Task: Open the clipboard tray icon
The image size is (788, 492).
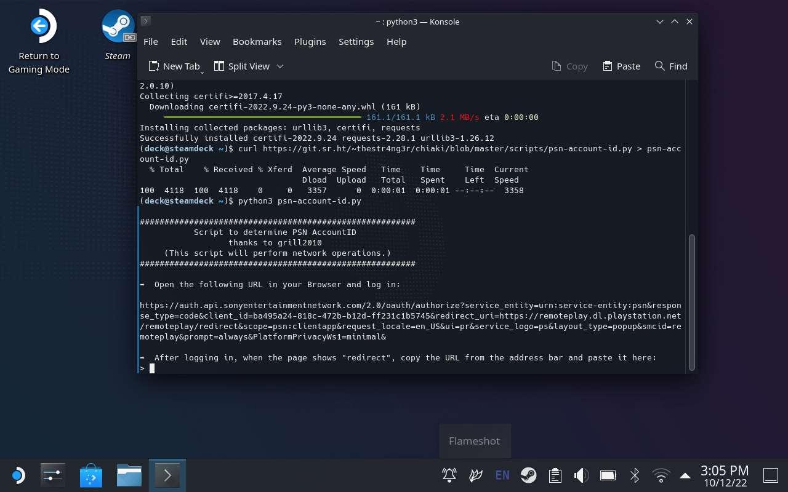Action: coord(555,475)
